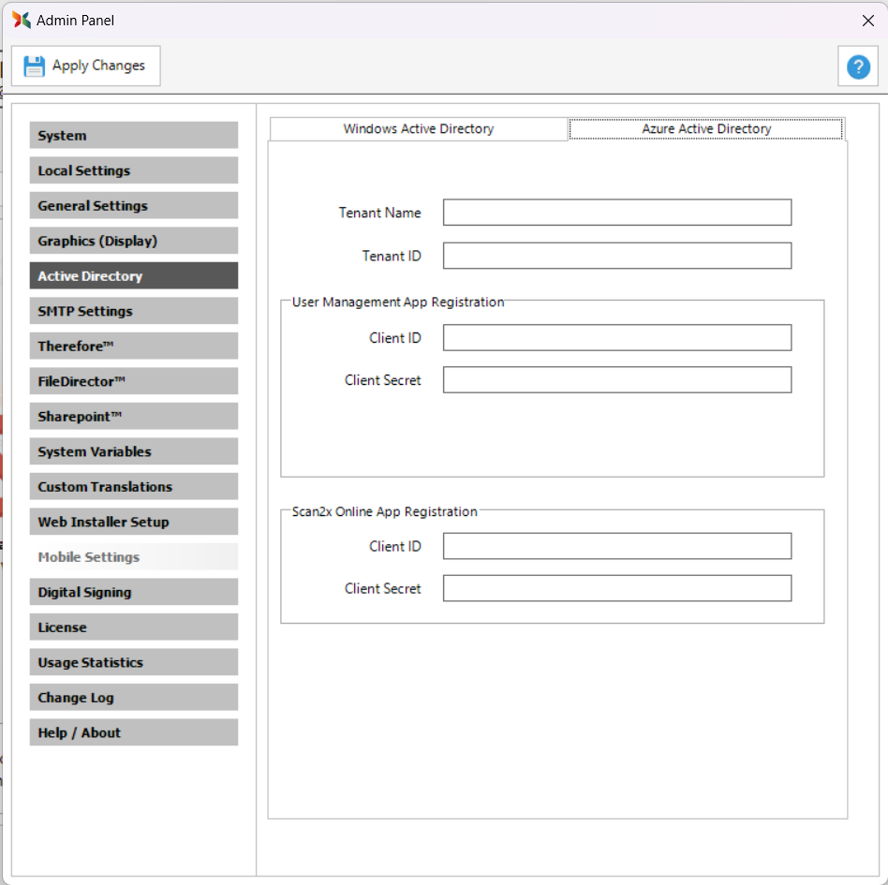888x885 pixels.
Task: Navigate to FileDirector™ settings
Action: click(x=133, y=381)
